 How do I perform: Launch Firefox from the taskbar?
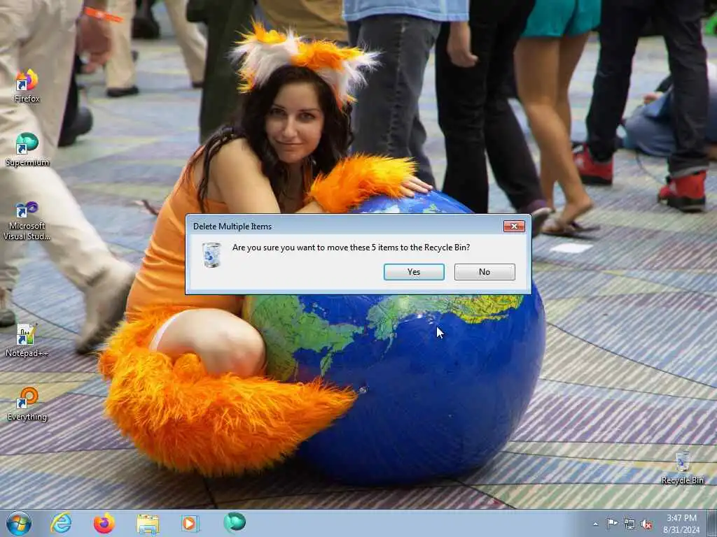104,523
